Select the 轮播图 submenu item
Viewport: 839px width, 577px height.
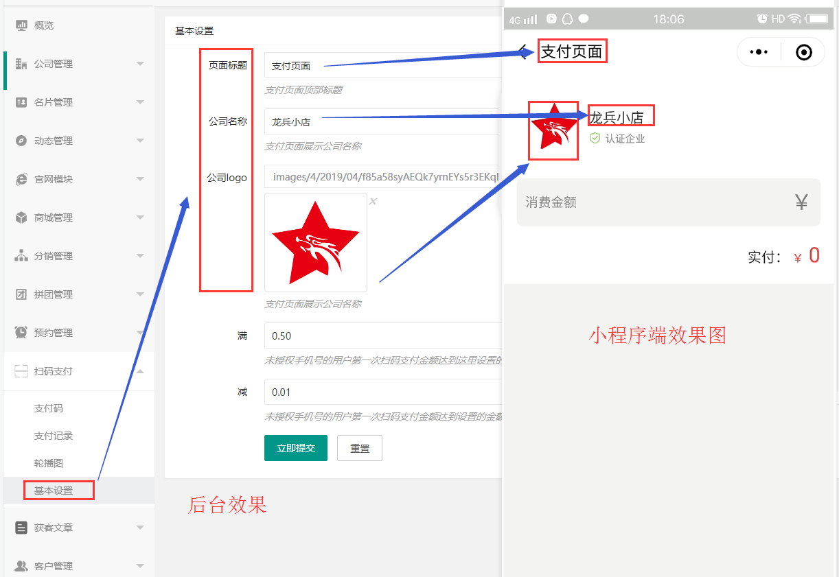click(49, 463)
